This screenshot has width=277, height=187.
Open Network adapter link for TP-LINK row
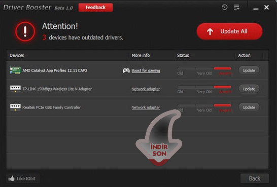[x=146, y=89]
